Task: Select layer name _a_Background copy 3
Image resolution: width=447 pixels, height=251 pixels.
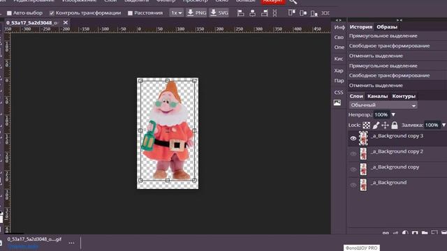Action: [397, 136]
